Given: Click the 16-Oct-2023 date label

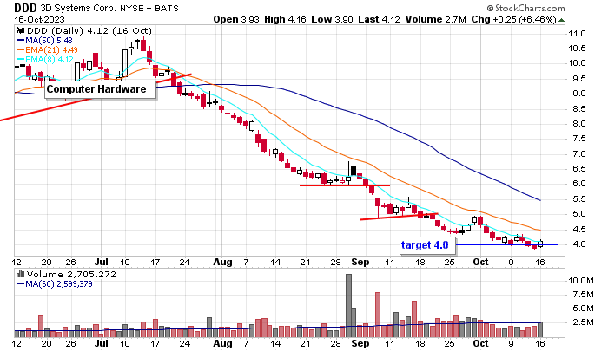Looking at the screenshot, I should (x=40, y=19).
